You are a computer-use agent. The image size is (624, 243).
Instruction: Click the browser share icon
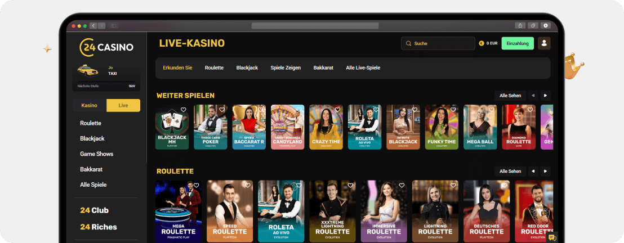(520, 25)
